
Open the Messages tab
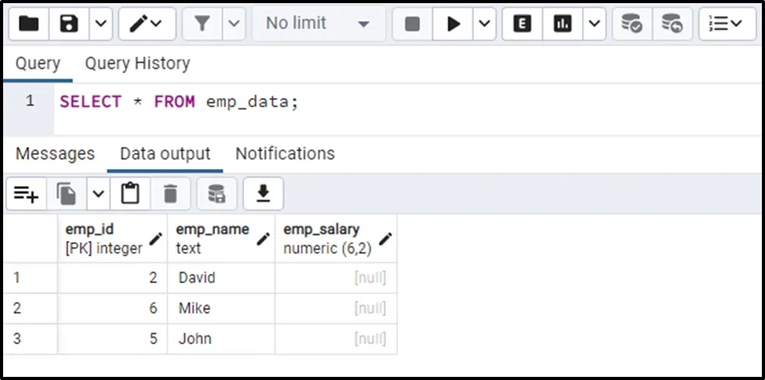[55, 153]
